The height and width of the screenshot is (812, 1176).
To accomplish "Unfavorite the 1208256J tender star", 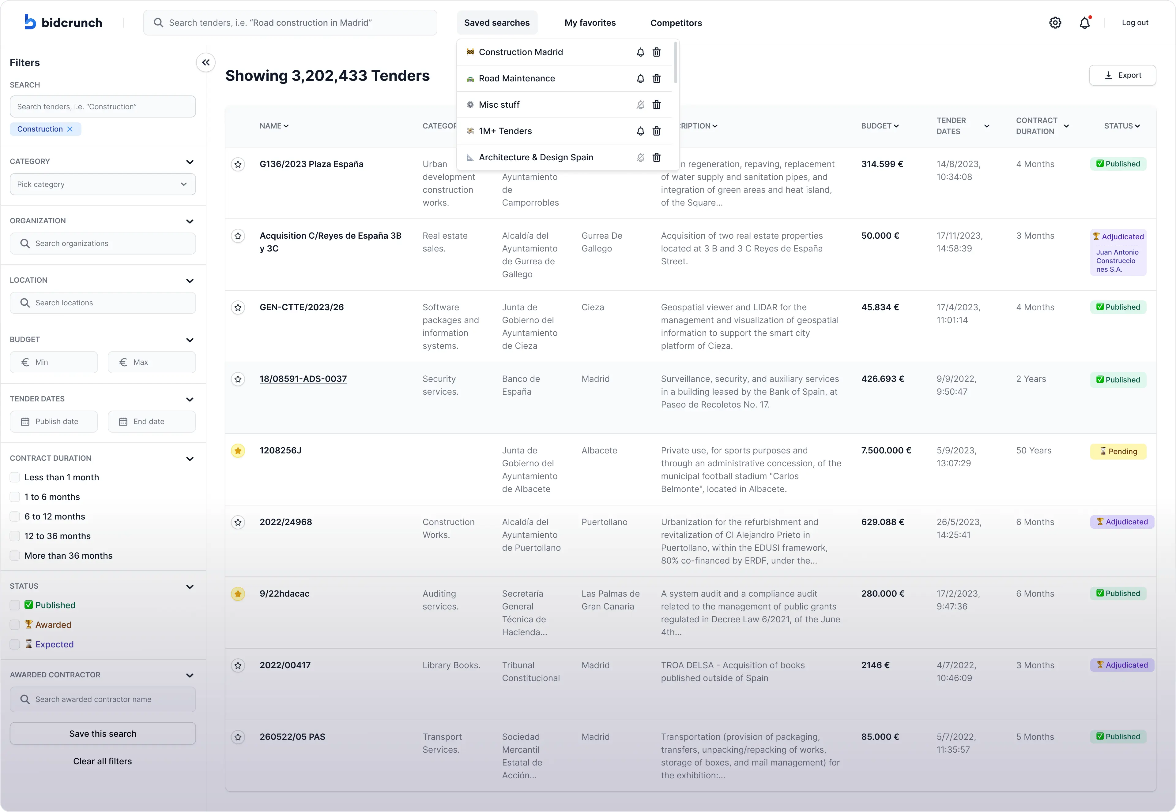I will pos(238,451).
